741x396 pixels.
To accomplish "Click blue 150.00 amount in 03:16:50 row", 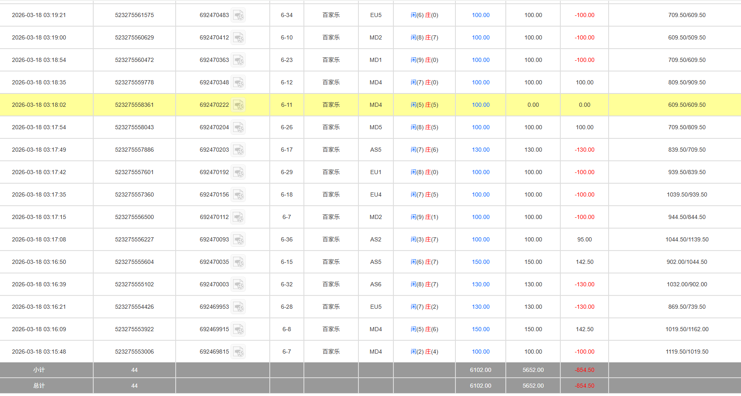I will tap(480, 262).
